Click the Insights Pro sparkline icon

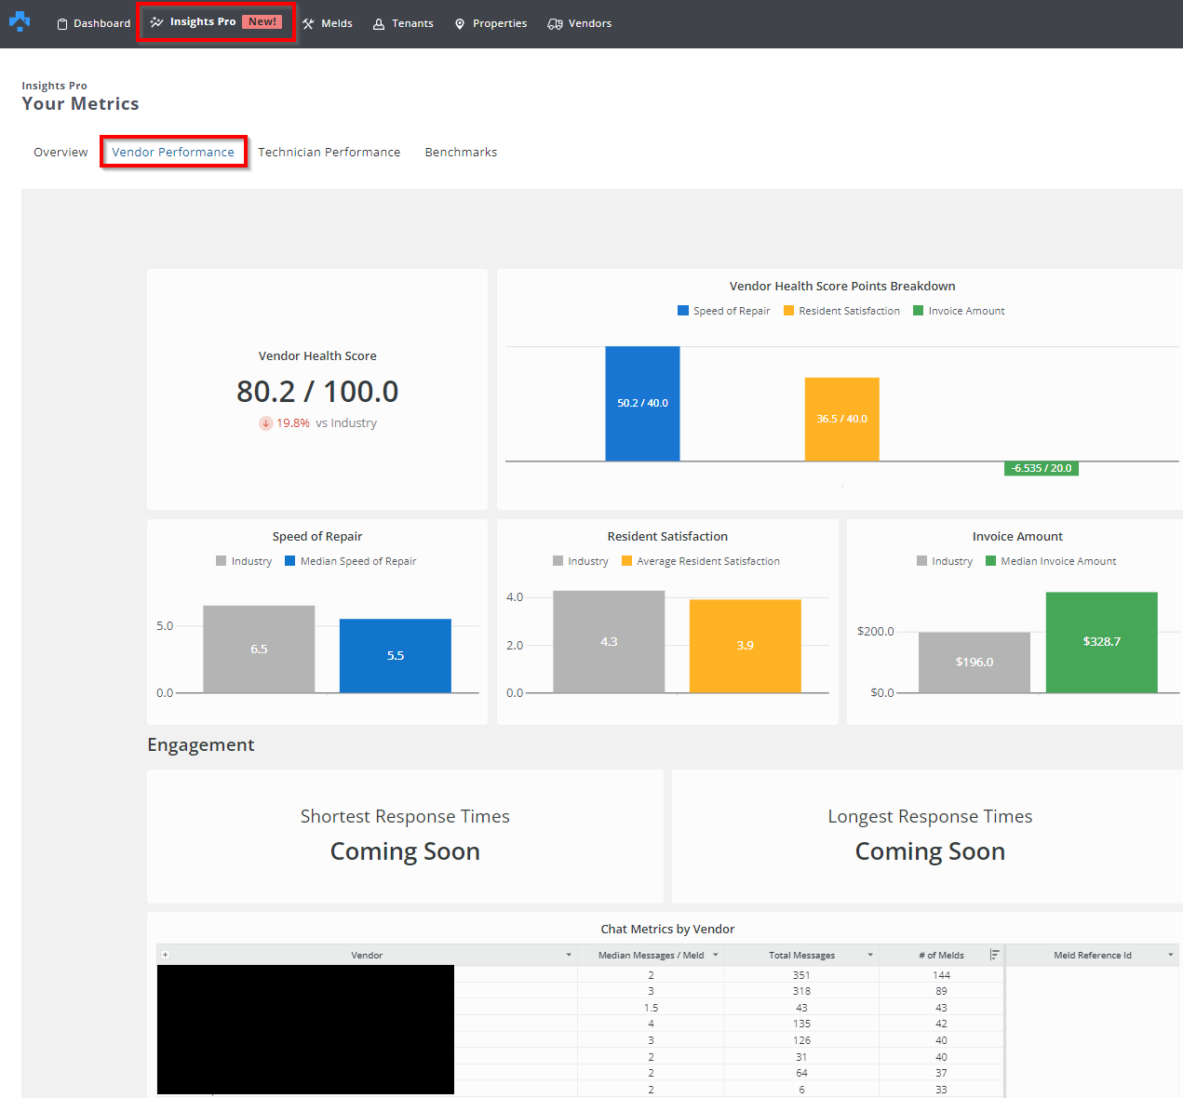coord(156,21)
